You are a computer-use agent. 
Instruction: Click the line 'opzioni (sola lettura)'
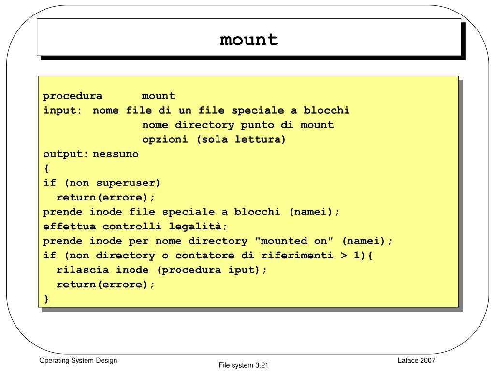coord(214,140)
